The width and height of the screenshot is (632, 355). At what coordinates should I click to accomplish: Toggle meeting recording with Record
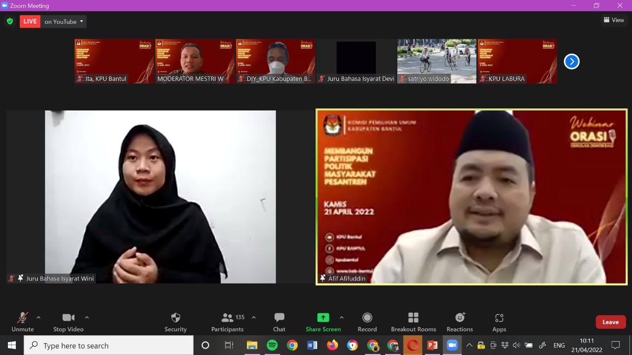[x=367, y=322]
